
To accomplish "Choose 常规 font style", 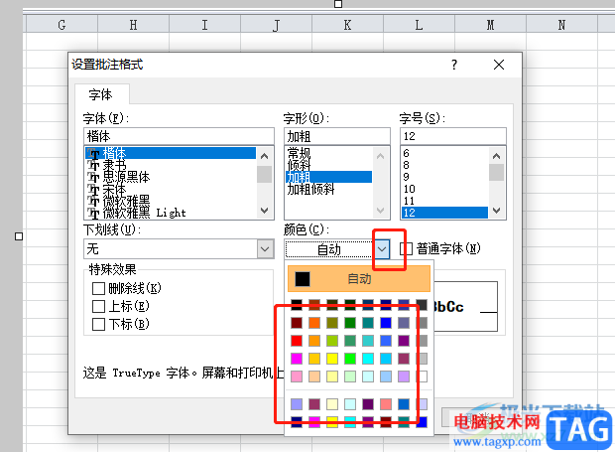I will point(328,153).
